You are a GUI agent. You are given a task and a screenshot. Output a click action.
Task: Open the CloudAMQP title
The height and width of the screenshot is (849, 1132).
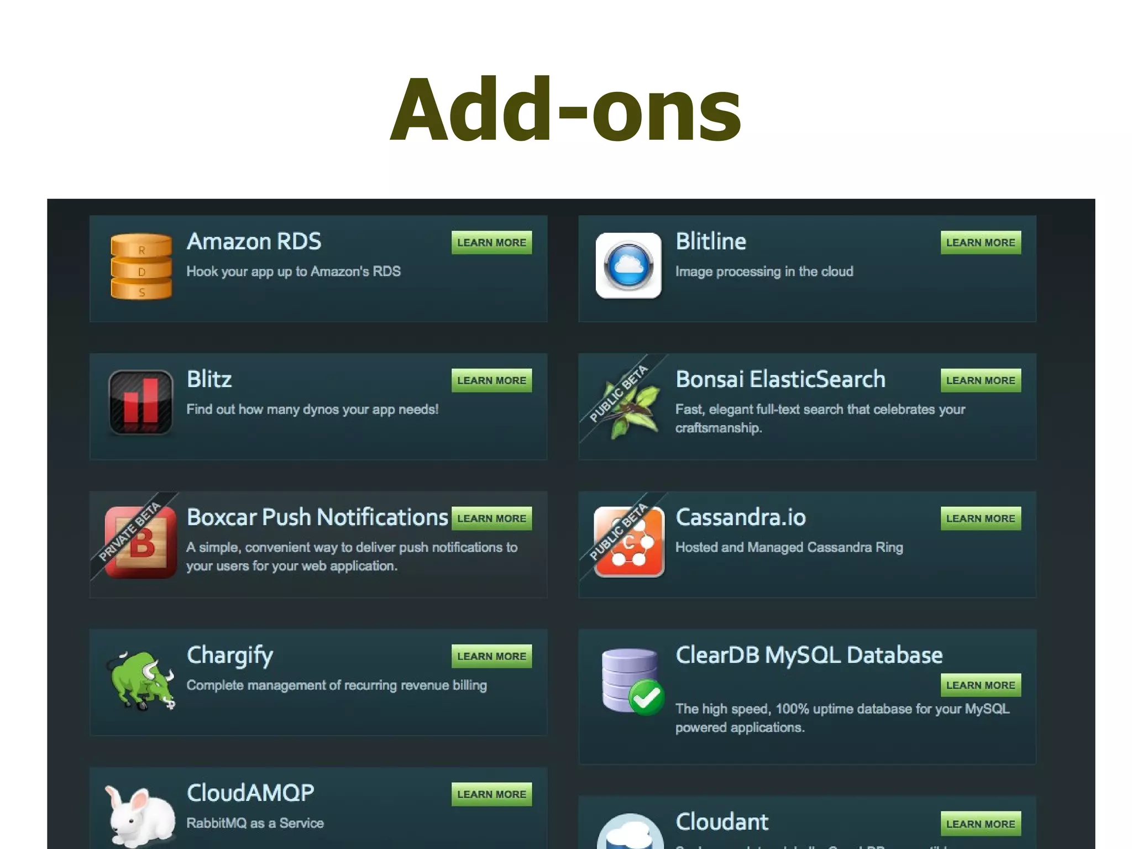250,793
